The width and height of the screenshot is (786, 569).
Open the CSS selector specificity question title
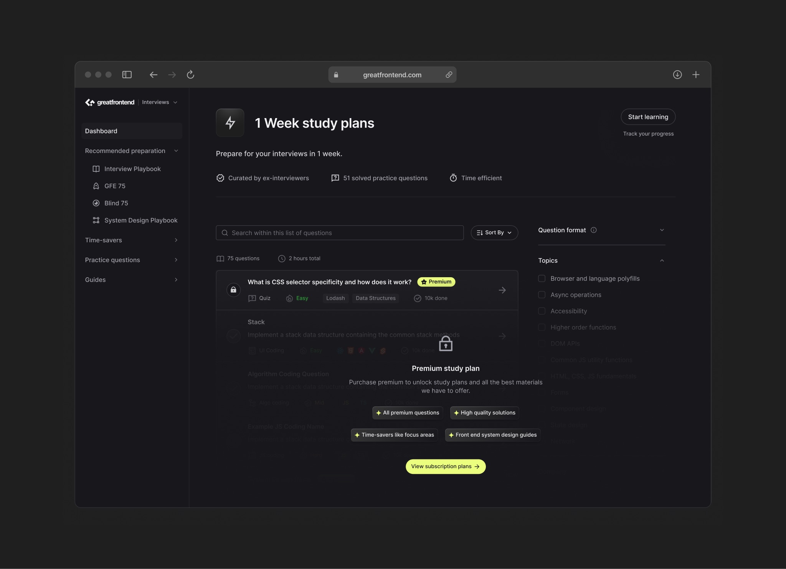330,282
